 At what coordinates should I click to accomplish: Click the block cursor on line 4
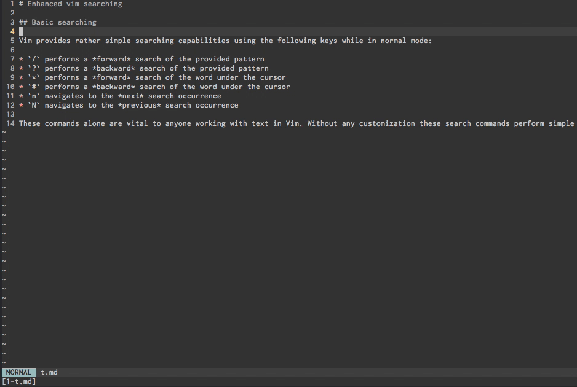[x=22, y=31]
